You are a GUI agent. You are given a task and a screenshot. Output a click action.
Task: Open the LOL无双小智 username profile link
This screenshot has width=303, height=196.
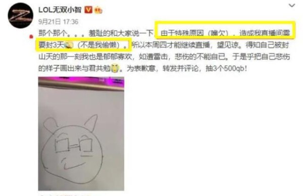click(60, 10)
